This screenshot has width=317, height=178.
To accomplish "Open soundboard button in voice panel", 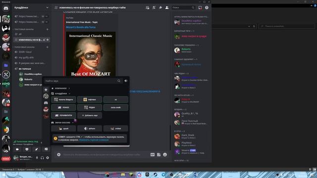I will click(46, 149).
